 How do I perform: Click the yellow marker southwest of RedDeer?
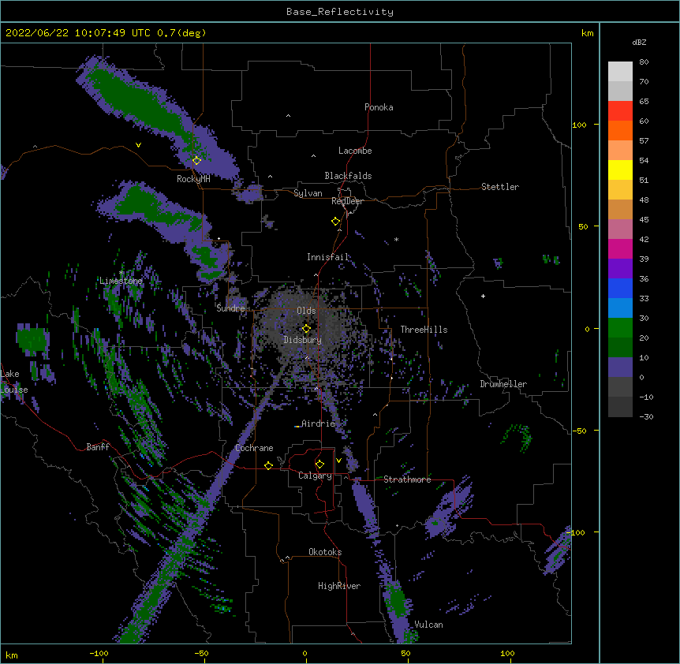pyautogui.click(x=335, y=222)
